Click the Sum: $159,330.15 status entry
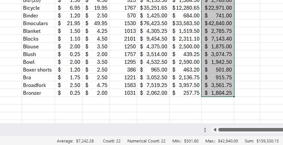The width and height of the screenshot is (283, 145). [x=262, y=141]
